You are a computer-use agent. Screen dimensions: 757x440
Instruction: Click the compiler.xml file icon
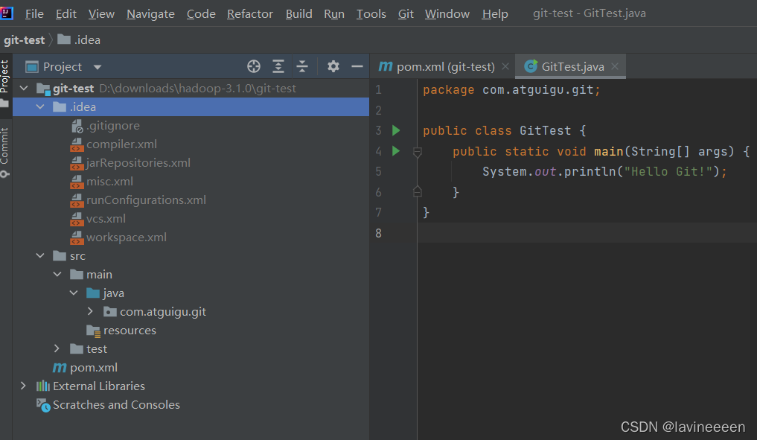[x=77, y=144]
